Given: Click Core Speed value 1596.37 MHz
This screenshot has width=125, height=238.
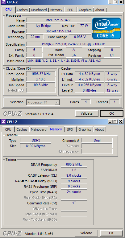Looking at the screenshot, I should (x=41, y=74).
